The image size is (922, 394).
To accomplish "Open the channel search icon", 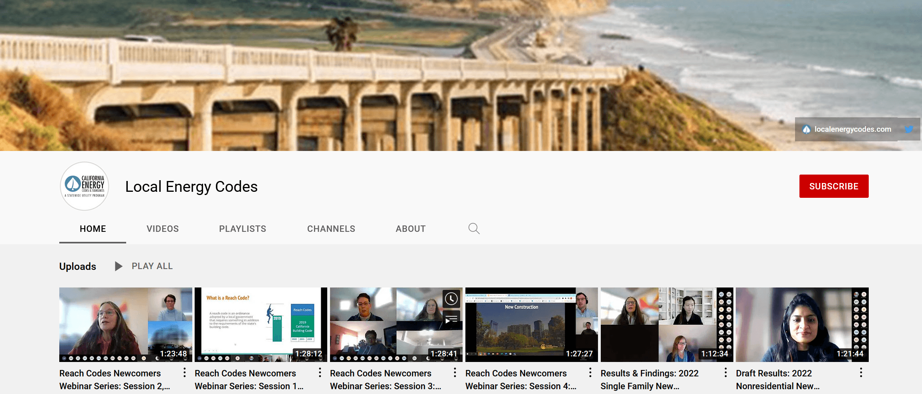I will point(474,228).
